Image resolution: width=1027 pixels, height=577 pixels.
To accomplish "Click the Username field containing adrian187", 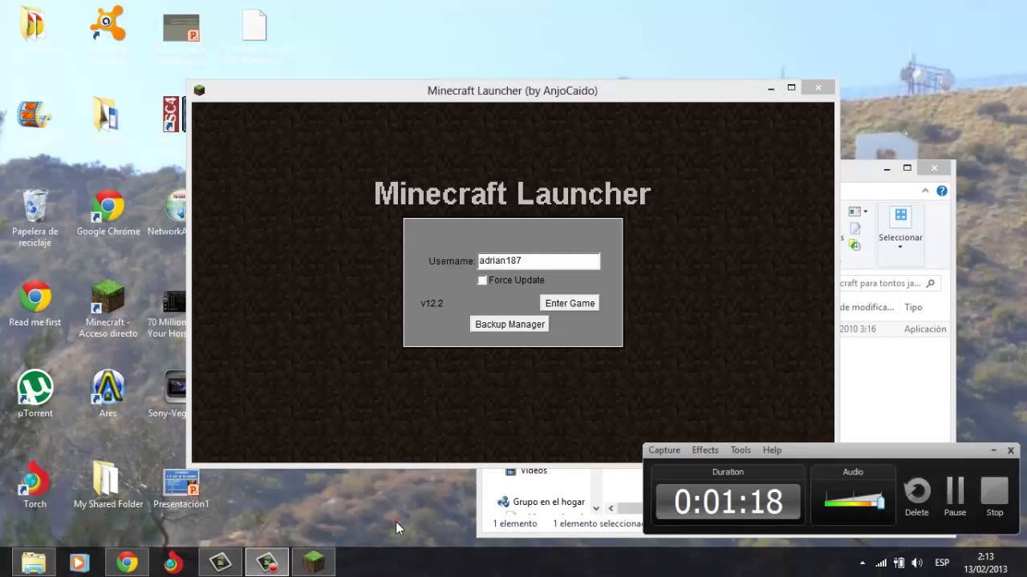I will [538, 261].
